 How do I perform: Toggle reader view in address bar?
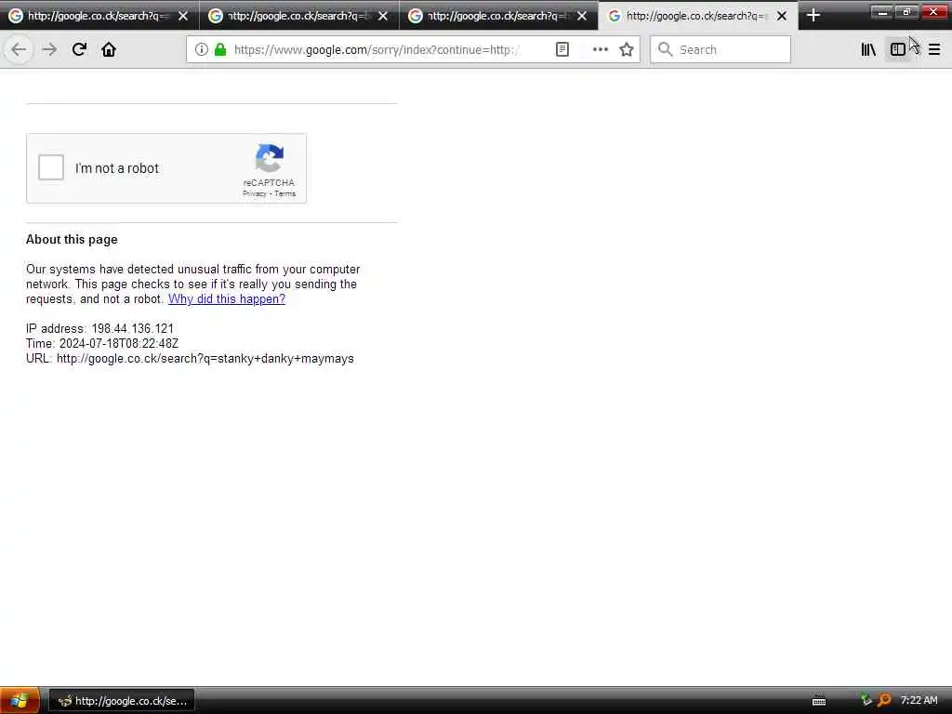562,50
